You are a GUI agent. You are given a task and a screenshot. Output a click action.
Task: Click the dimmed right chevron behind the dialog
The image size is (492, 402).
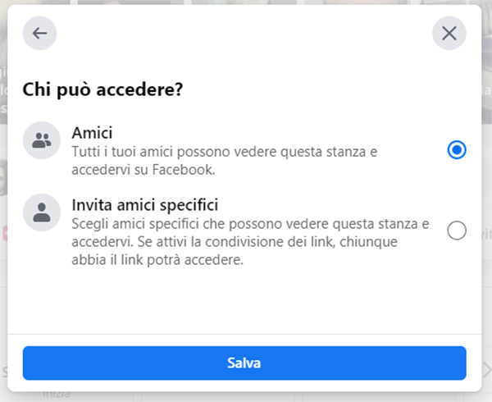485,368
